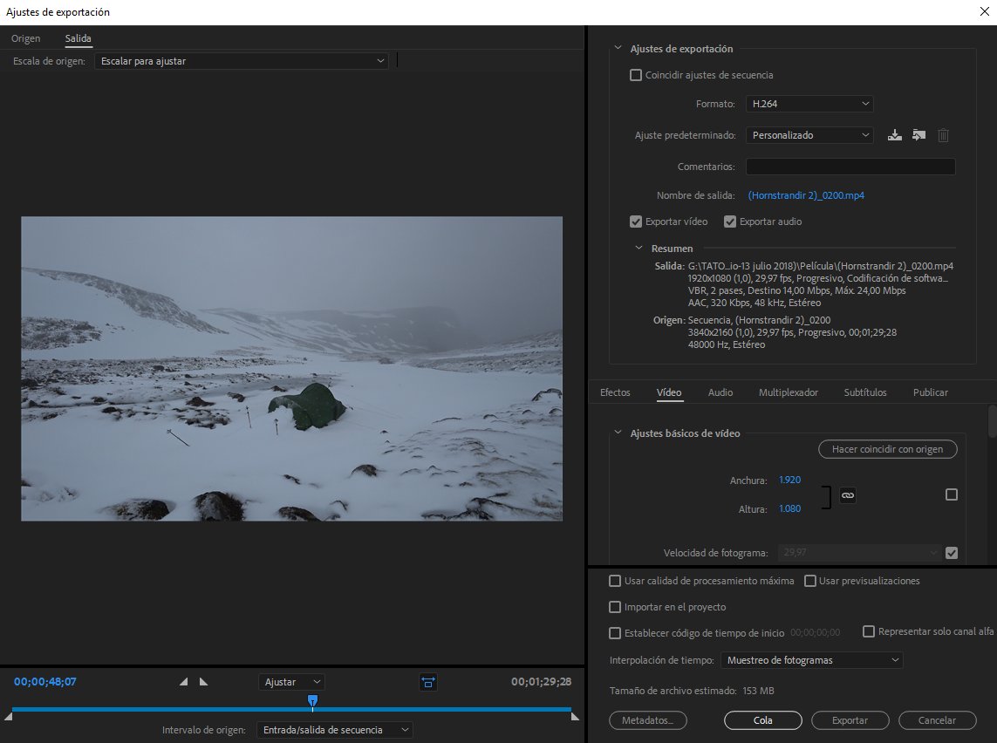The image size is (997, 743).
Task: Collapse the Ajustes de exportación section
Action: pos(618,48)
